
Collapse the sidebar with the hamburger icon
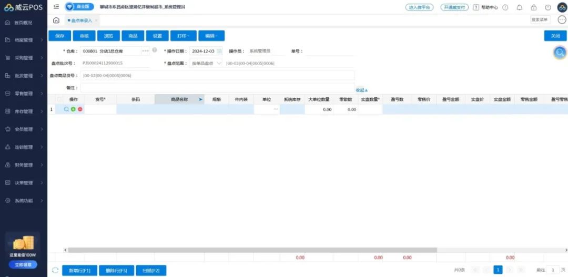click(56, 7)
